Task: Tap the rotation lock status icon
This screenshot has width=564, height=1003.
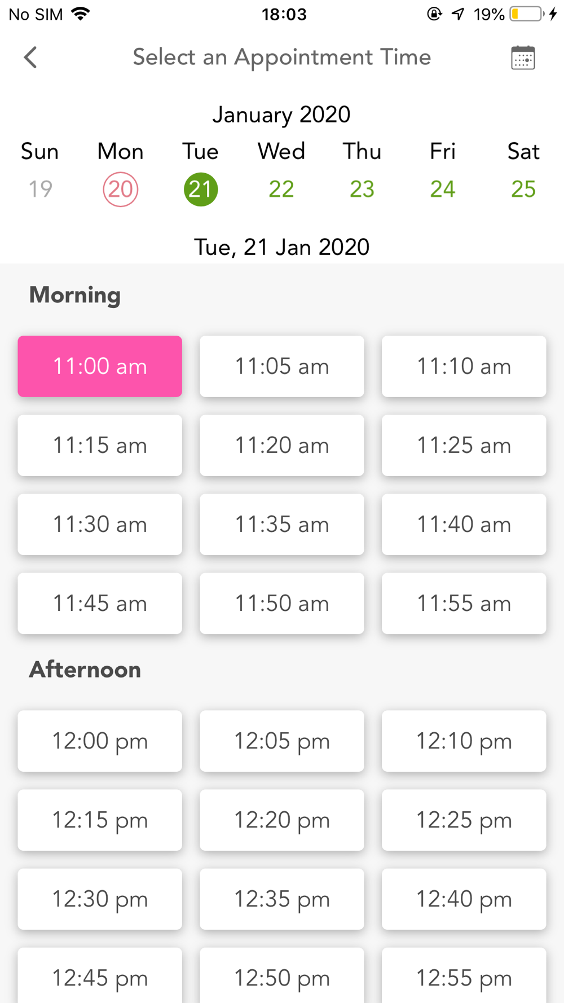Action: pyautogui.click(x=434, y=14)
